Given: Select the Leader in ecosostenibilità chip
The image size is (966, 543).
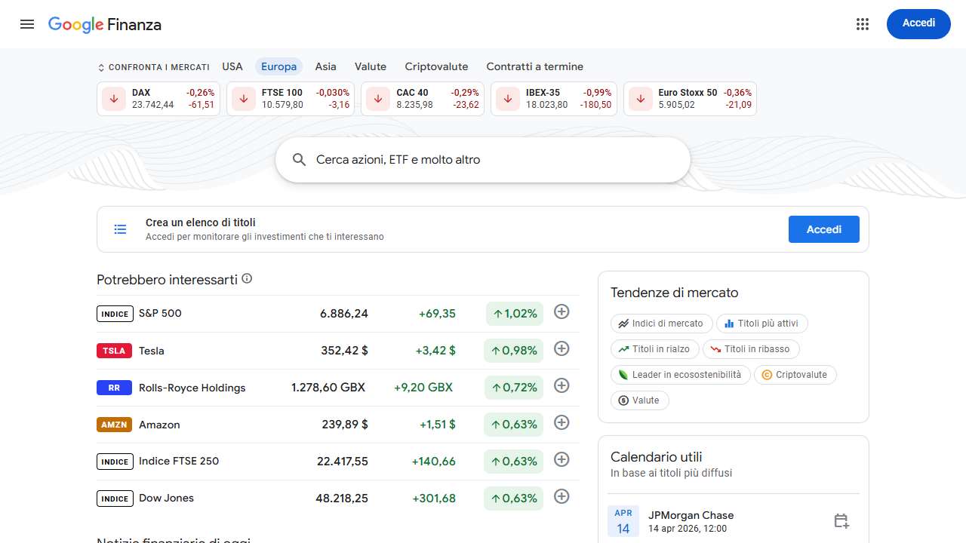Looking at the screenshot, I should point(679,374).
